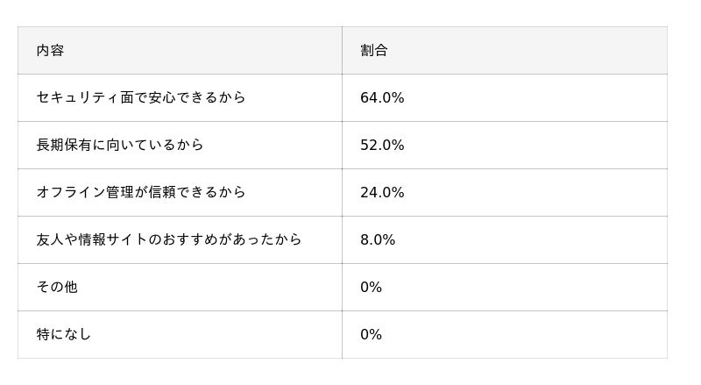
Task: Select the 友人や情報サイトのおすすめがあったから cell
Action: (169, 240)
